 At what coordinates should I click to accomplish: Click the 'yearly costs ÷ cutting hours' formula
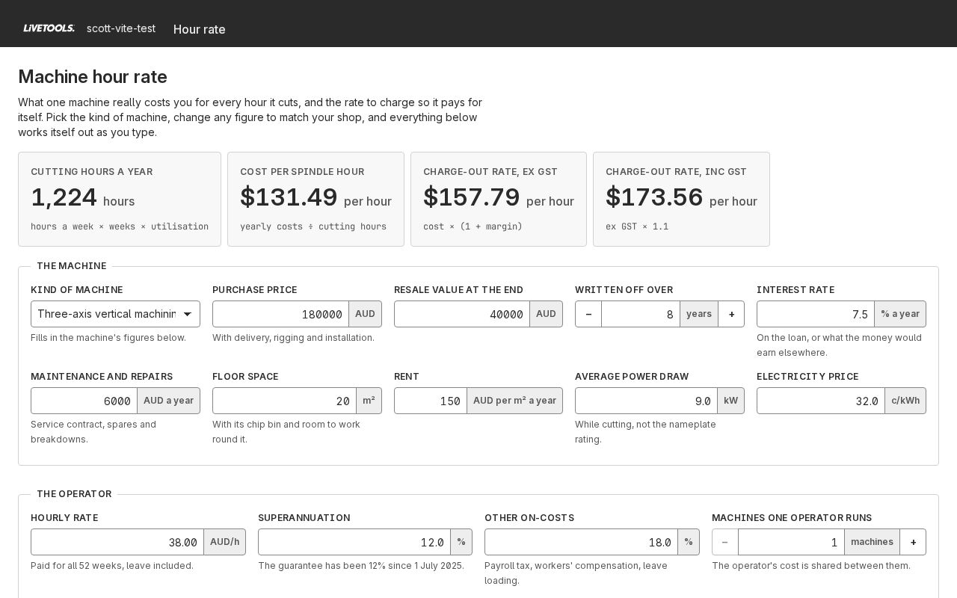[x=313, y=226]
